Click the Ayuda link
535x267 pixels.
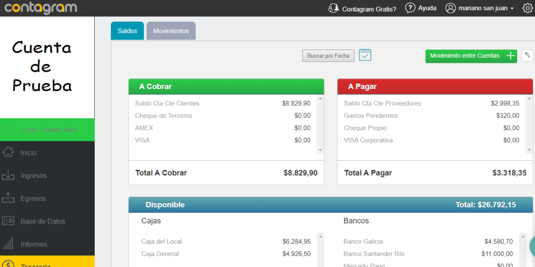[427, 8]
